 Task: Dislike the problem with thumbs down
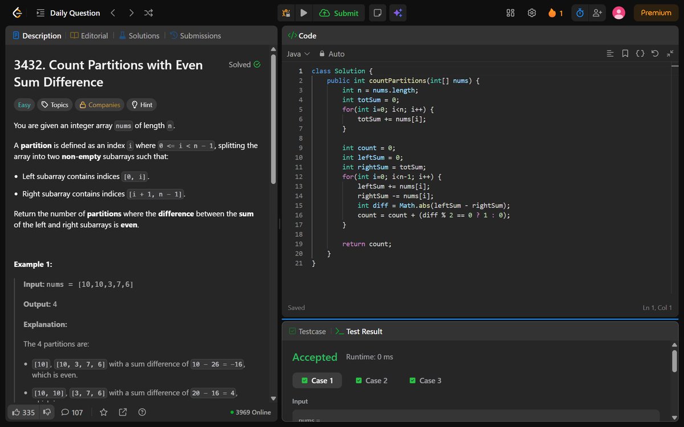(47, 412)
